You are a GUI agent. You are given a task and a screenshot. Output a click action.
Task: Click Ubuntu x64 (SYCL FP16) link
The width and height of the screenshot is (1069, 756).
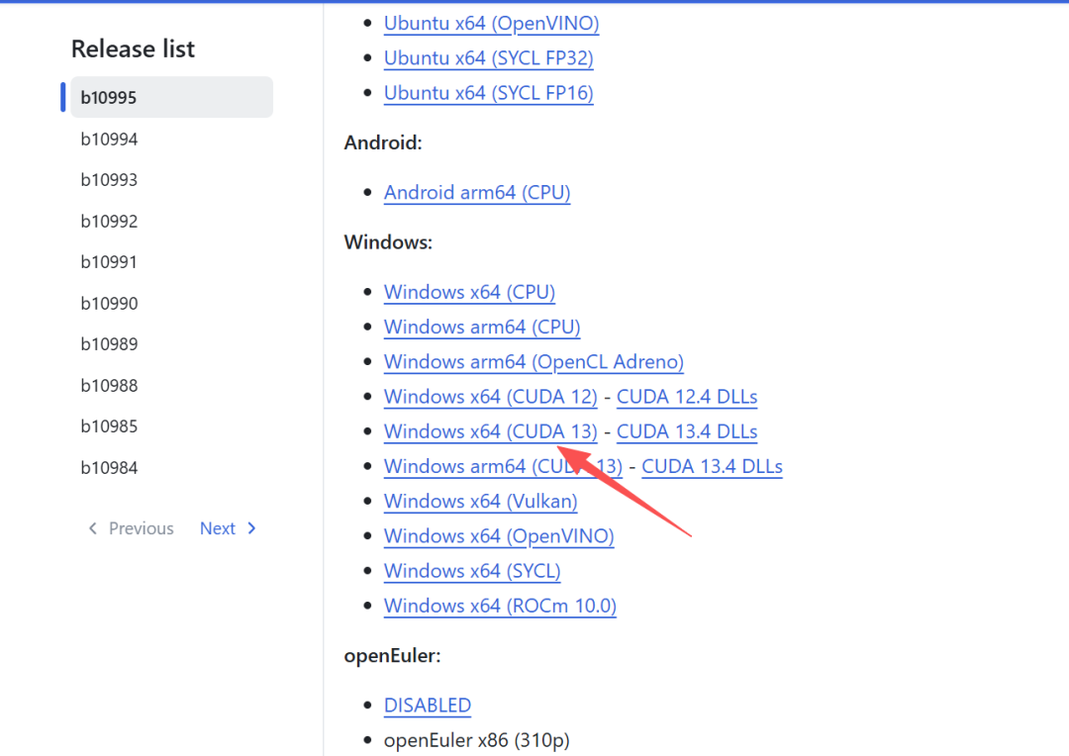pyautogui.click(x=489, y=93)
